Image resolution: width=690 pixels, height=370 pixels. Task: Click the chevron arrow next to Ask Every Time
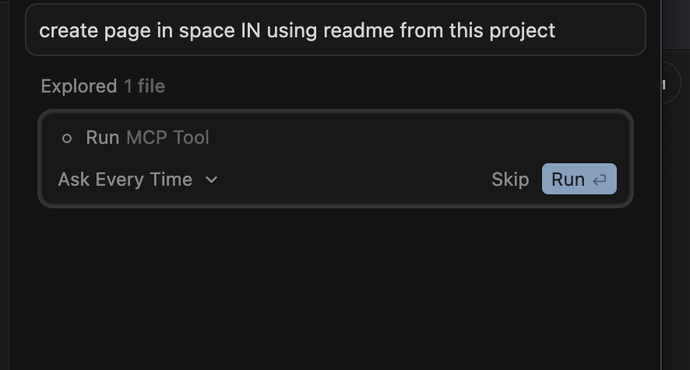211,180
